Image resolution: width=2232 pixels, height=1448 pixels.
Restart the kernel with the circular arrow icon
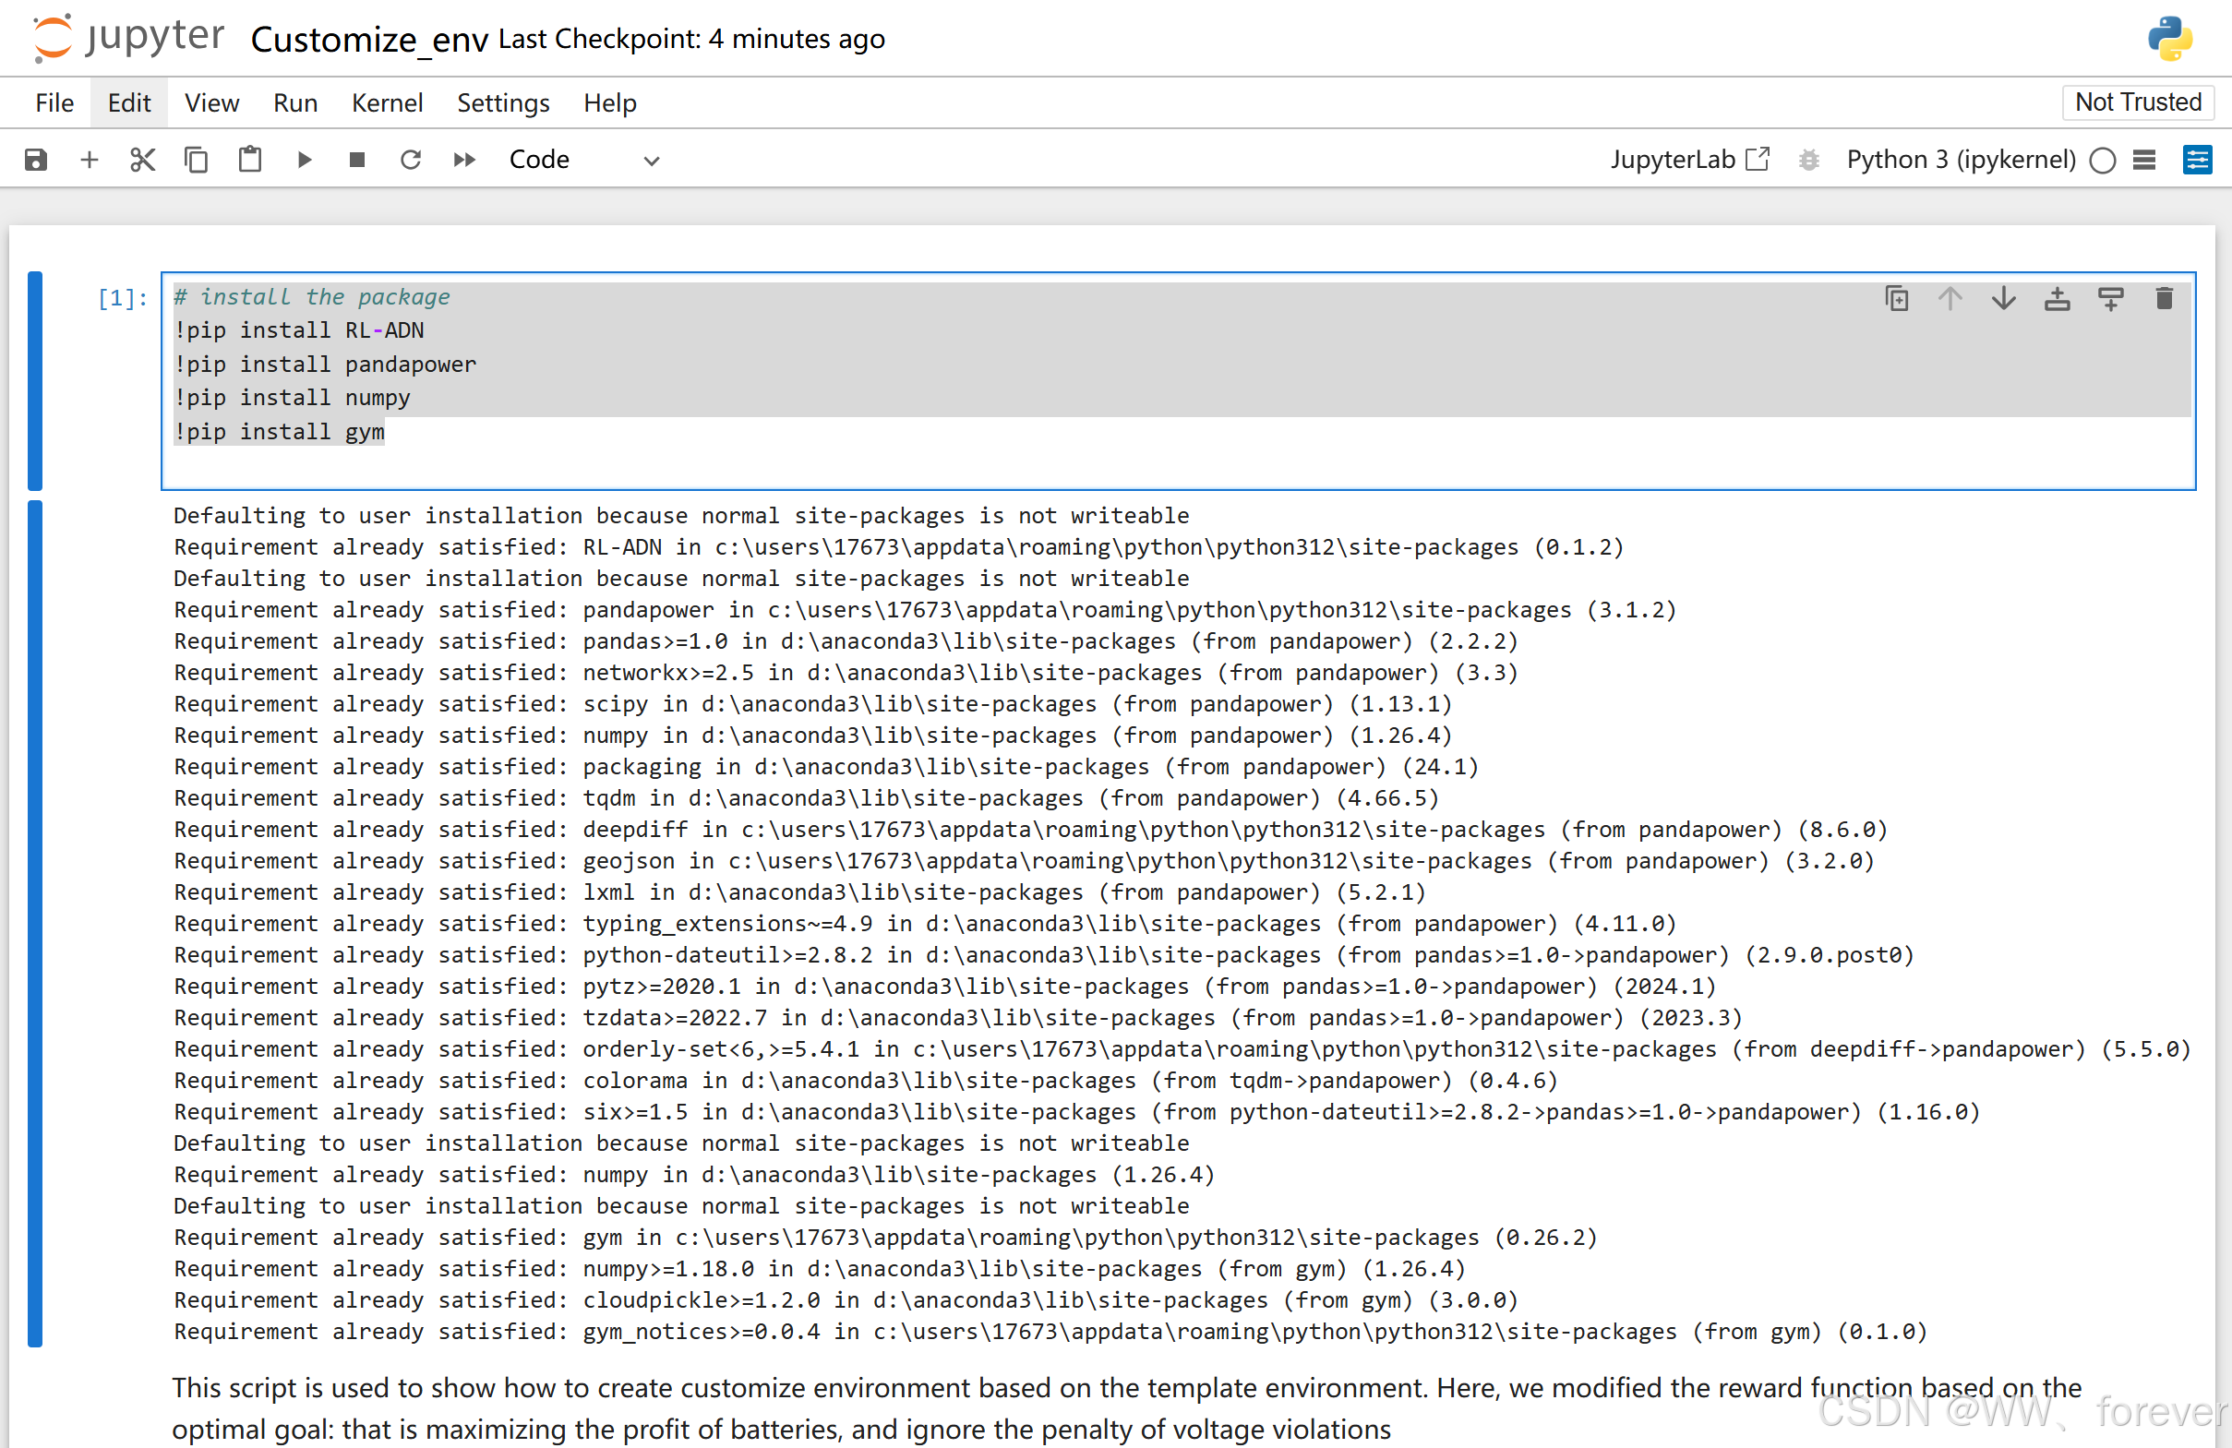[411, 160]
